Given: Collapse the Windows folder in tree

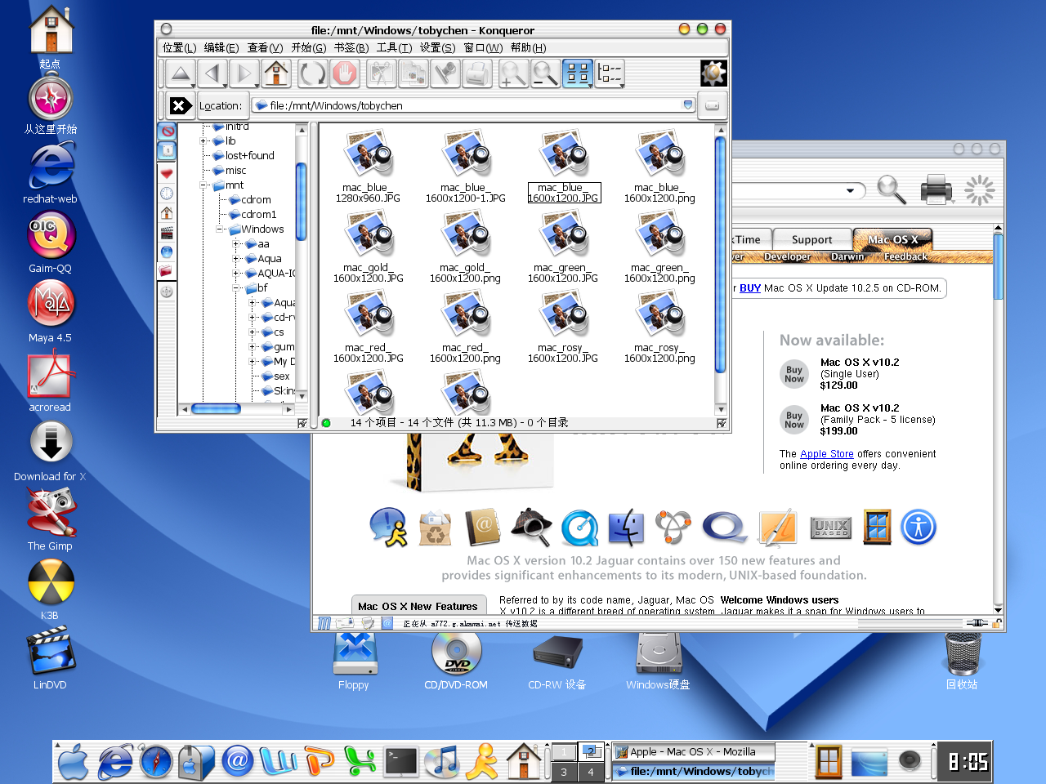Looking at the screenshot, I should click(x=219, y=229).
